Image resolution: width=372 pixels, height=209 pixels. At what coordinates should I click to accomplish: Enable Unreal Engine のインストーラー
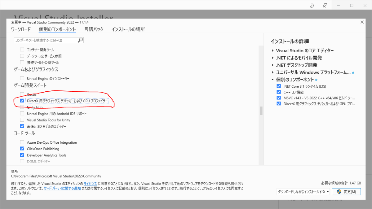(x=22, y=78)
